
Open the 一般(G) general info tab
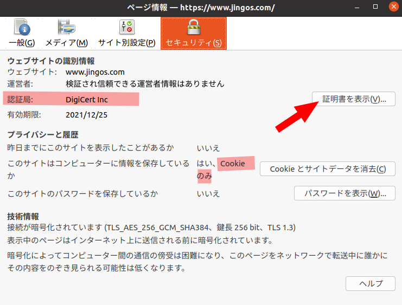(x=22, y=33)
